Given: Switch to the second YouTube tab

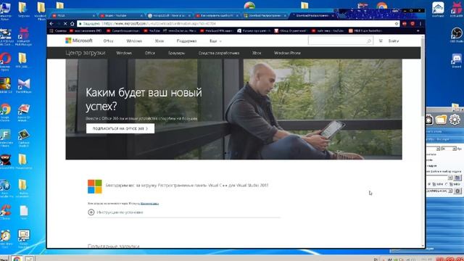Looking at the screenshot, I should (121, 15).
